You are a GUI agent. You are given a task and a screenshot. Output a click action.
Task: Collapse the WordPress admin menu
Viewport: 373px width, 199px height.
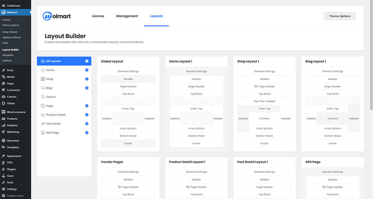(15, 196)
